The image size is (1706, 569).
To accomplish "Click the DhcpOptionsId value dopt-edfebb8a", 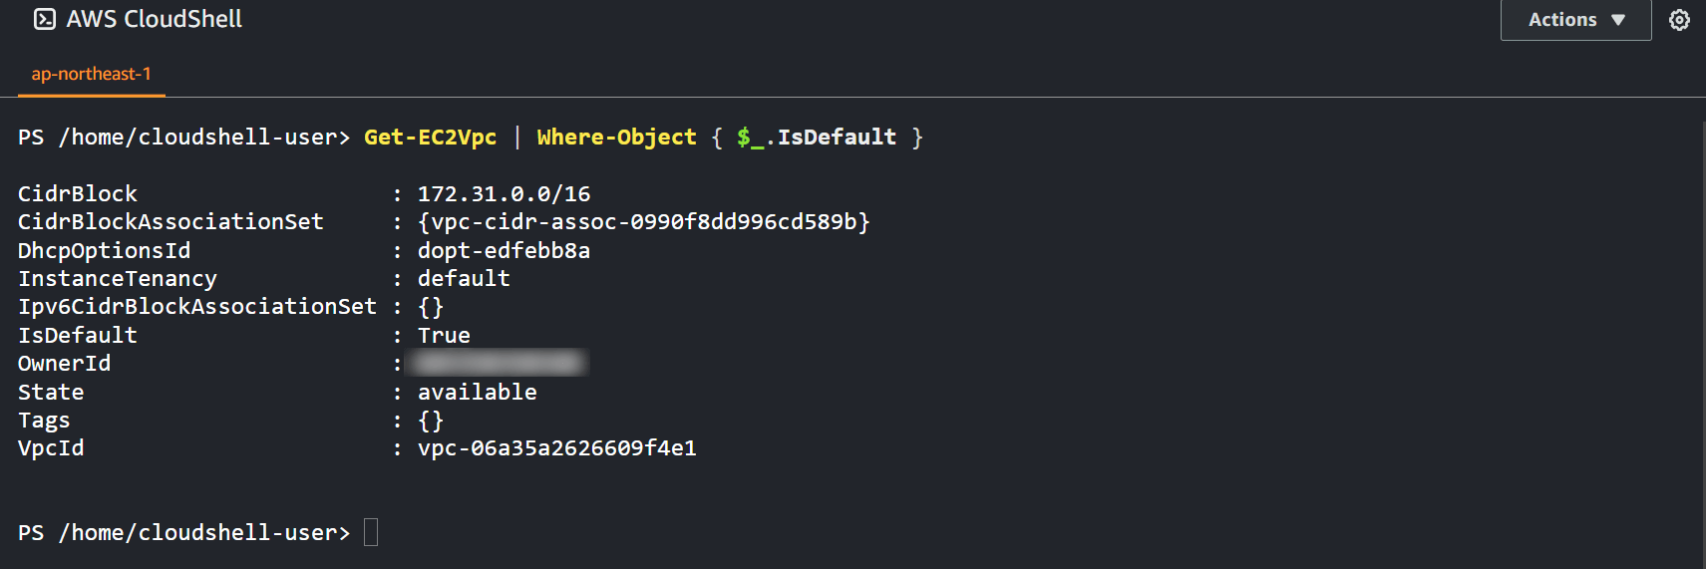I will point(504,250).
